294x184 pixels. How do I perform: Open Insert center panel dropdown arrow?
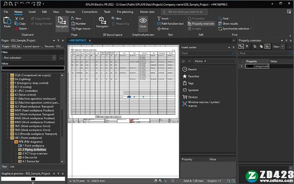(x=229, y=47)
